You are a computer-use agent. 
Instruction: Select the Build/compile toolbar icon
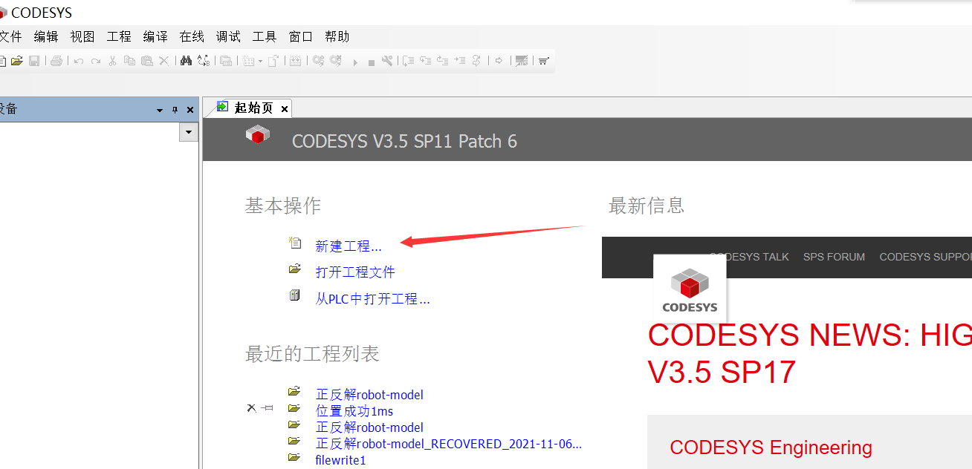(x=296, y=61)
